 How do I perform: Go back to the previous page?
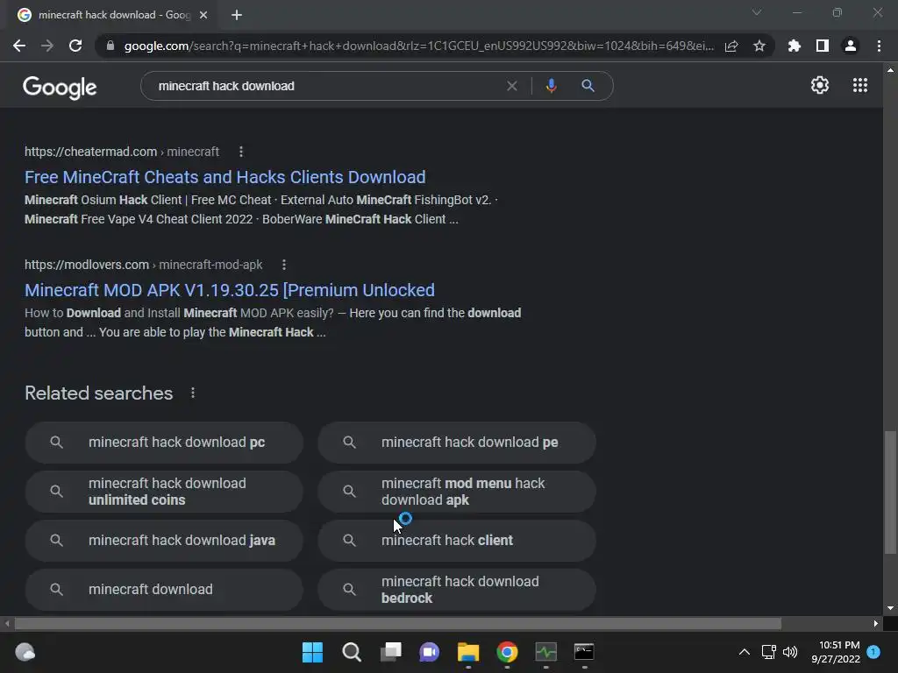[19, 46]
